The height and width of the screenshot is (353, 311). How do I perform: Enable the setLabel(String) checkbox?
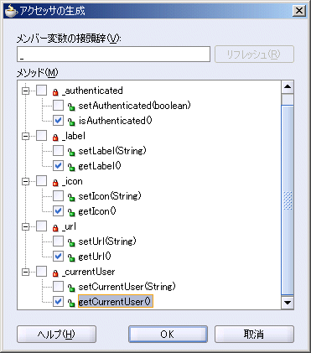click(x=58, y=151)
